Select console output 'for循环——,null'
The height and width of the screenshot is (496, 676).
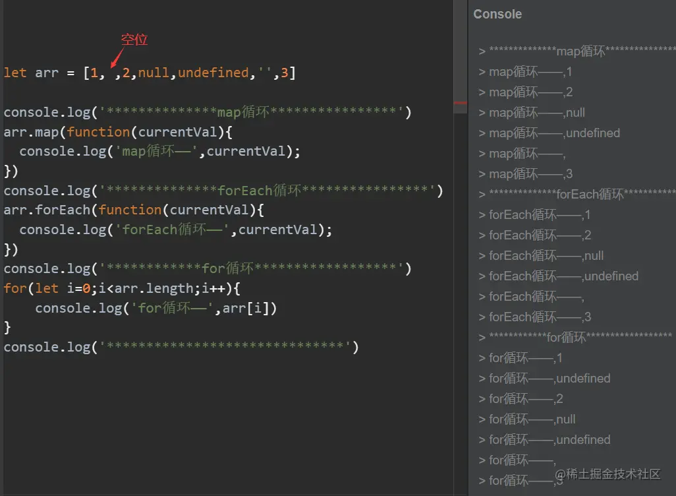click(x=527, y=419)
